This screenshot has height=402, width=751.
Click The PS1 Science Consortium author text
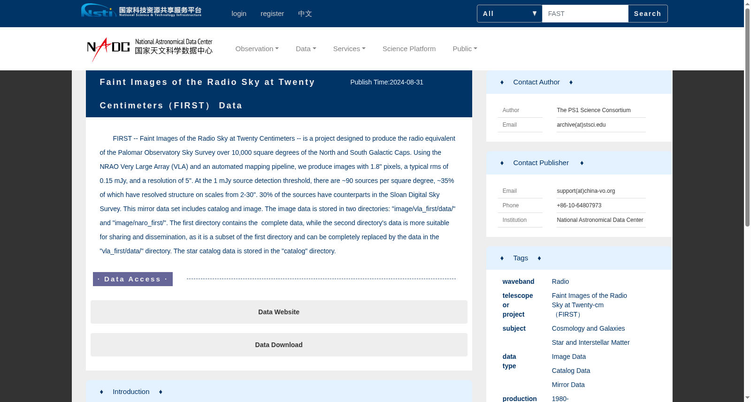(x=594, y=110)
